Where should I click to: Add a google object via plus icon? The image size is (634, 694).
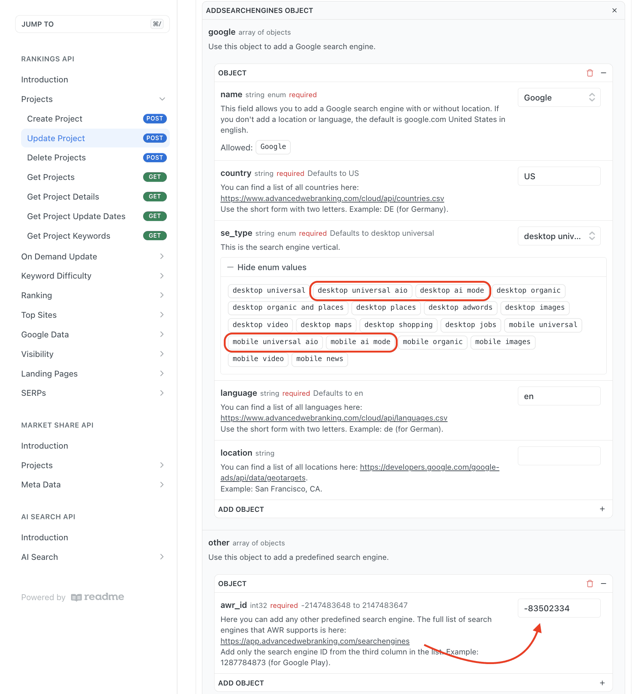coord(602,509)
